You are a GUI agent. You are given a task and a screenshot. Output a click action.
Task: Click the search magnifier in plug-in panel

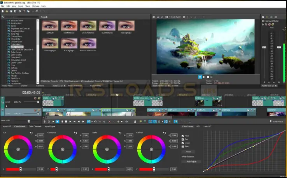click(x=3, y=17)
